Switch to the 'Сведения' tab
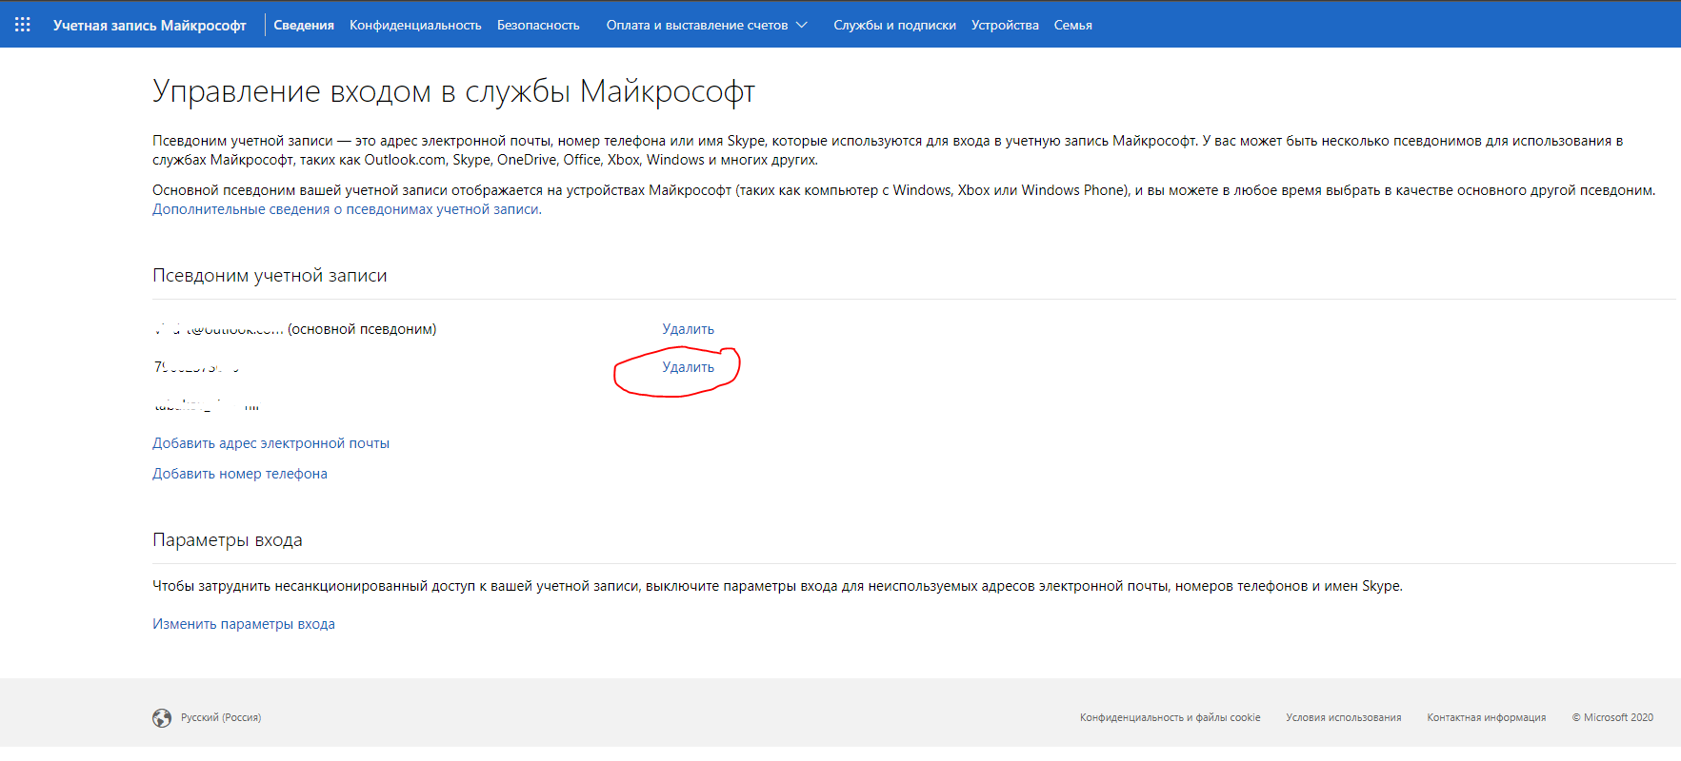 tap(304, 26)
